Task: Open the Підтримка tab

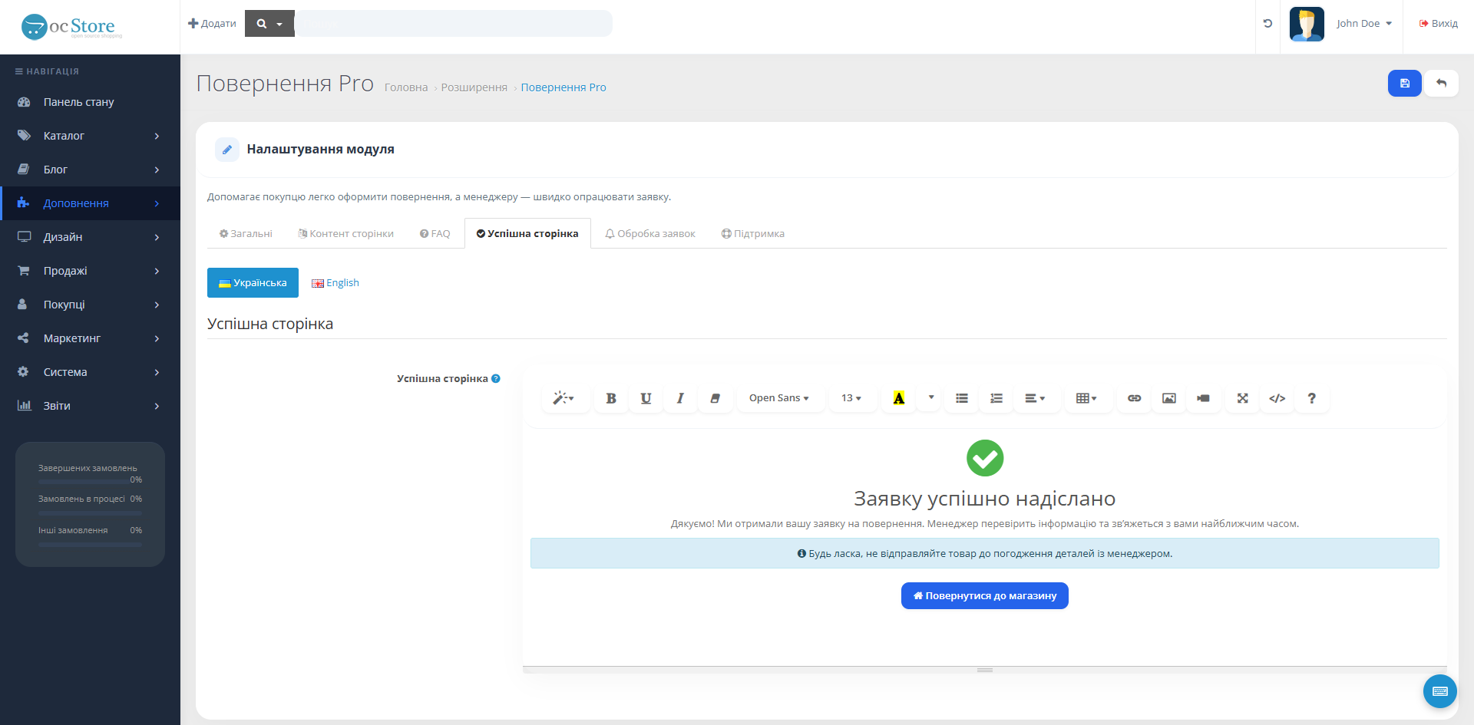Action: [753, 234]
